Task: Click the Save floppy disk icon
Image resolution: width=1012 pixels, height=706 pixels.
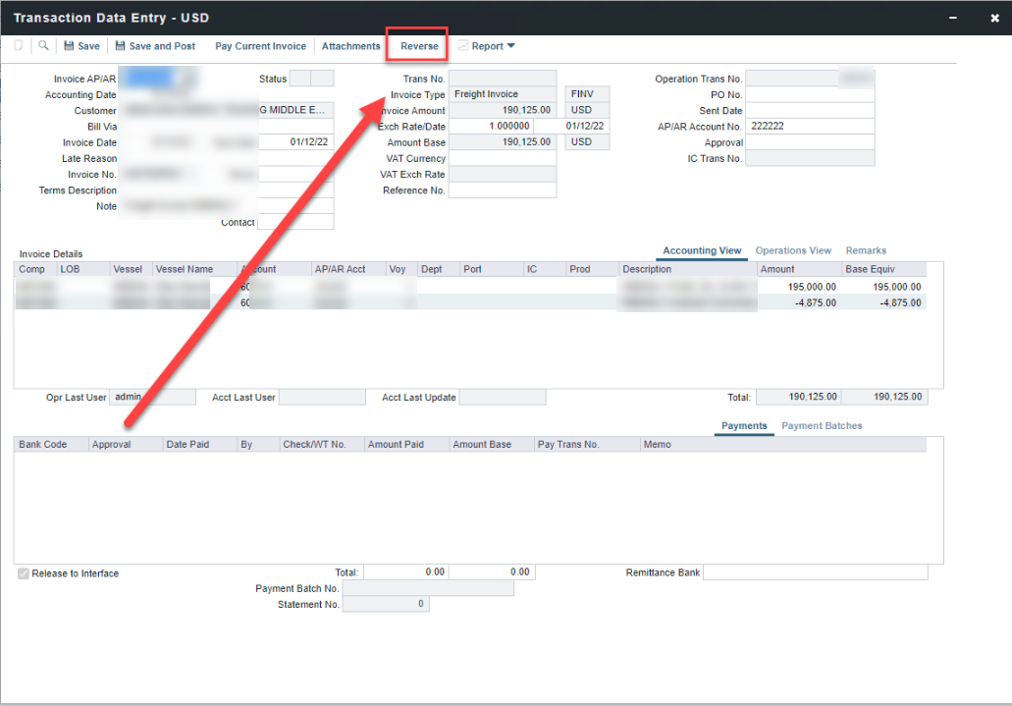Action: pos(69,46)
